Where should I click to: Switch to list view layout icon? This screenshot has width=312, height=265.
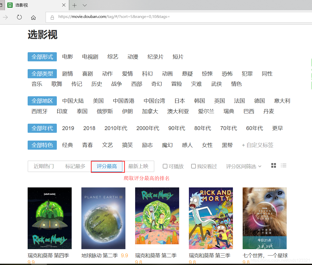pos(284,165)
